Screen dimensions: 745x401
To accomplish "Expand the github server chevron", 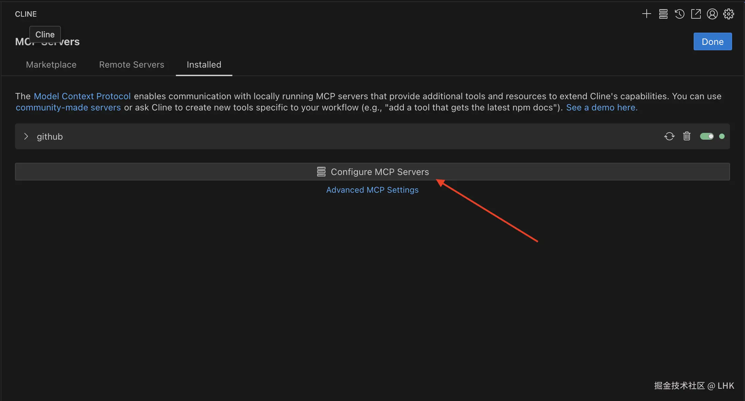I will (26, 136).
